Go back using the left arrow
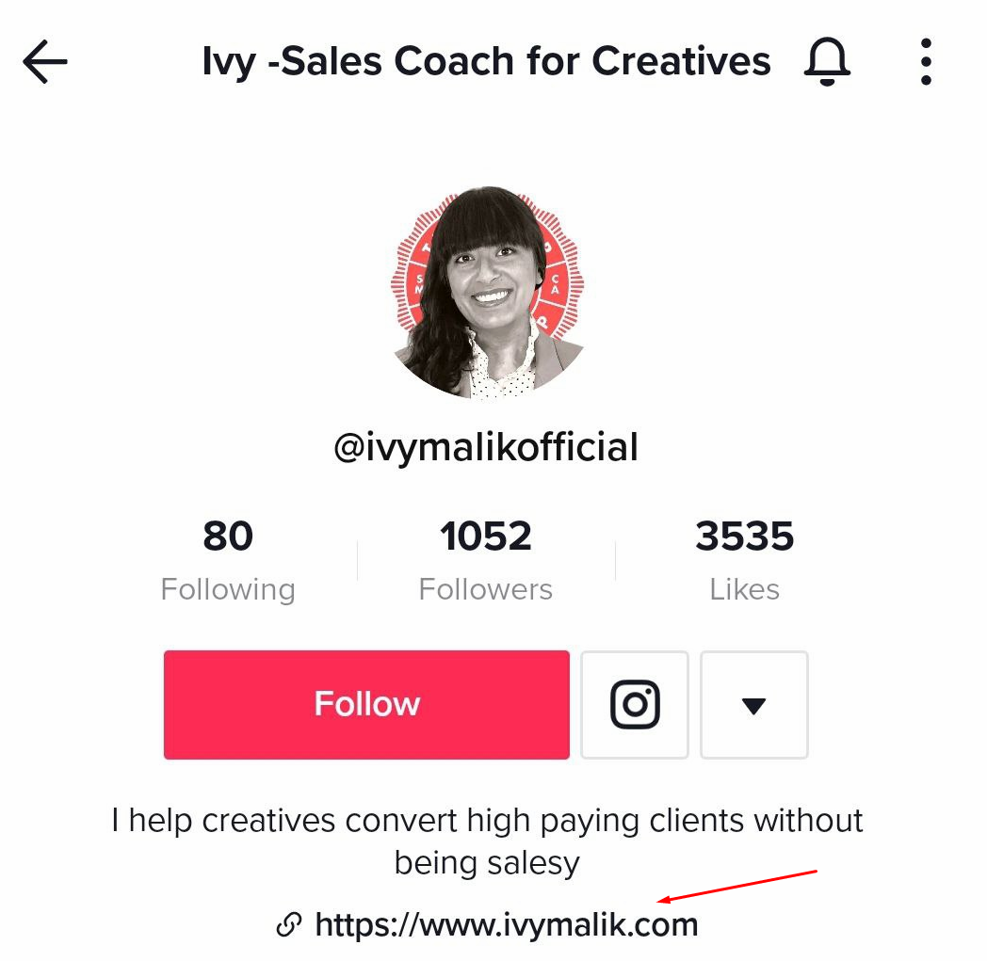The width and height of the screenshot is (987, 961). [44, 61]
